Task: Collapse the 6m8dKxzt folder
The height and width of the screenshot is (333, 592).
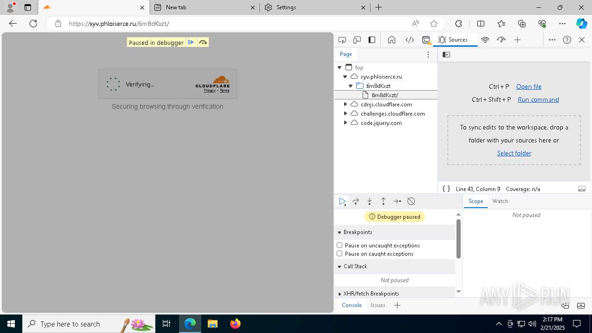Action: coord(351,86)
